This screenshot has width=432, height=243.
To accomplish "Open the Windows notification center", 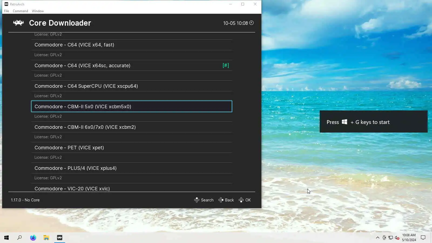I will (x=423, y=238).
